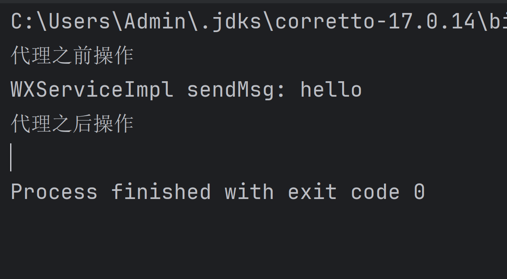
Task: Click "Users" in the command path
Action: (x=80, y=22)
